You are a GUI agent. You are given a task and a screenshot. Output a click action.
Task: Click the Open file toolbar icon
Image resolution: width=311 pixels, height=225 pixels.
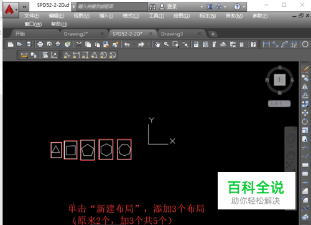(x=19, y=44)
